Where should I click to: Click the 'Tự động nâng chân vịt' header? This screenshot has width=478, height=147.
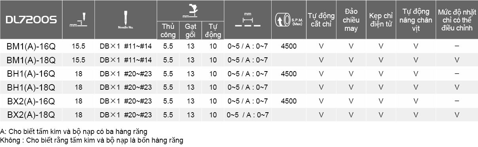(x=416, y=20)
